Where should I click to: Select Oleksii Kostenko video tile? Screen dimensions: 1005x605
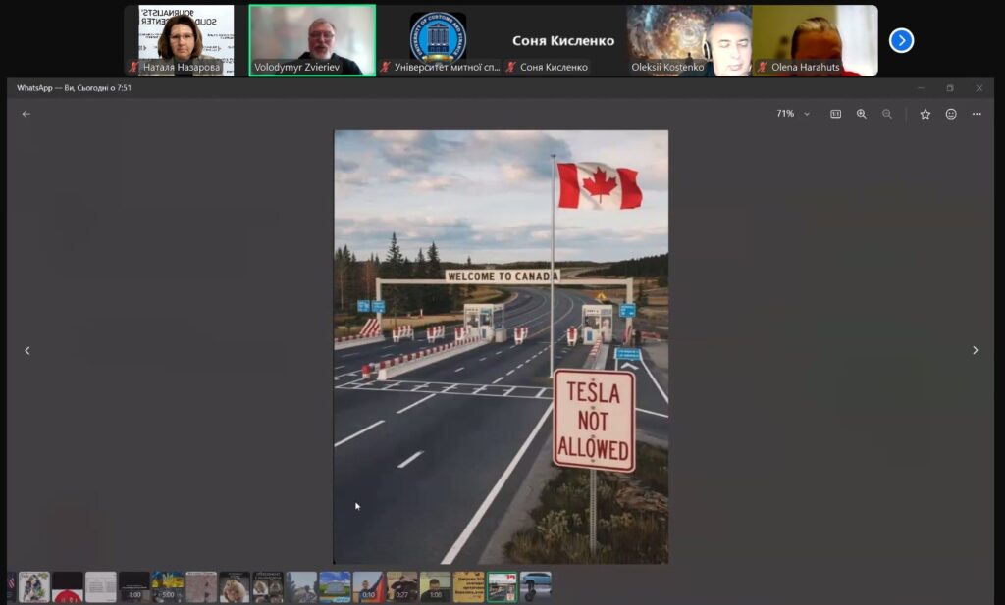coord(689,40)
